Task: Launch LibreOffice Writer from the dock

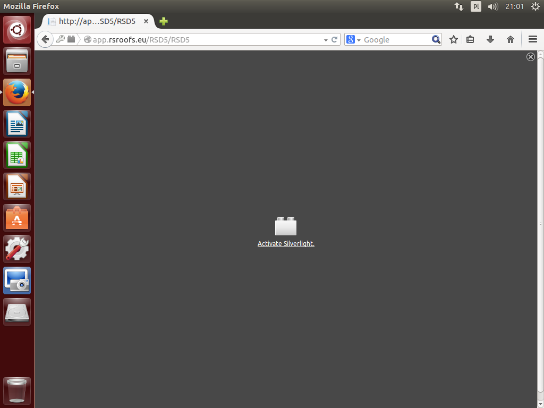Action: [17, 124]
